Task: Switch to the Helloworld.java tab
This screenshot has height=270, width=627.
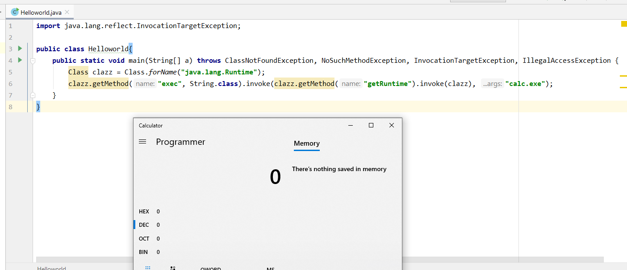Action: pyautogui.click(x=41, y=12)
